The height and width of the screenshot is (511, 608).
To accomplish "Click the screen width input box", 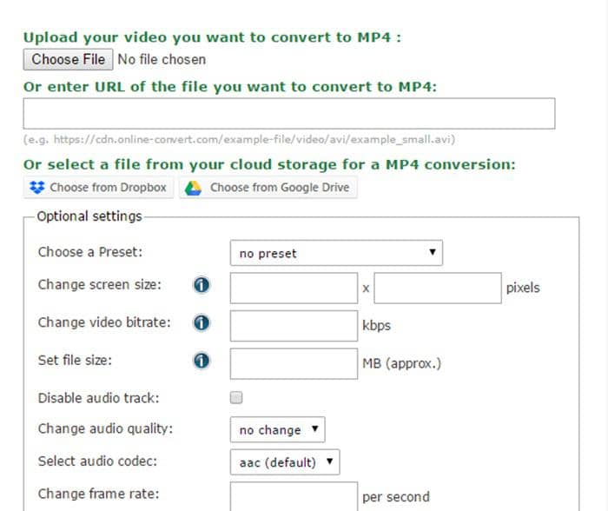I will (294, 288).
